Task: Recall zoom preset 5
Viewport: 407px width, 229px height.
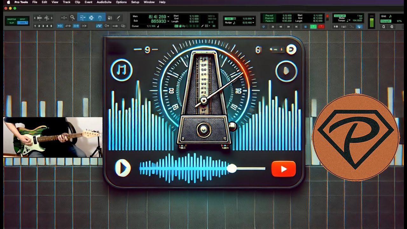Action: pyautogui.click(x=51, y=26)
